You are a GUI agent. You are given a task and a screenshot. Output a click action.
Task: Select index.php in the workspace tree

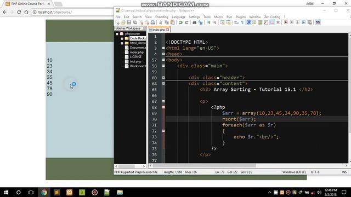pyautogui.click(x=137, y=53)
